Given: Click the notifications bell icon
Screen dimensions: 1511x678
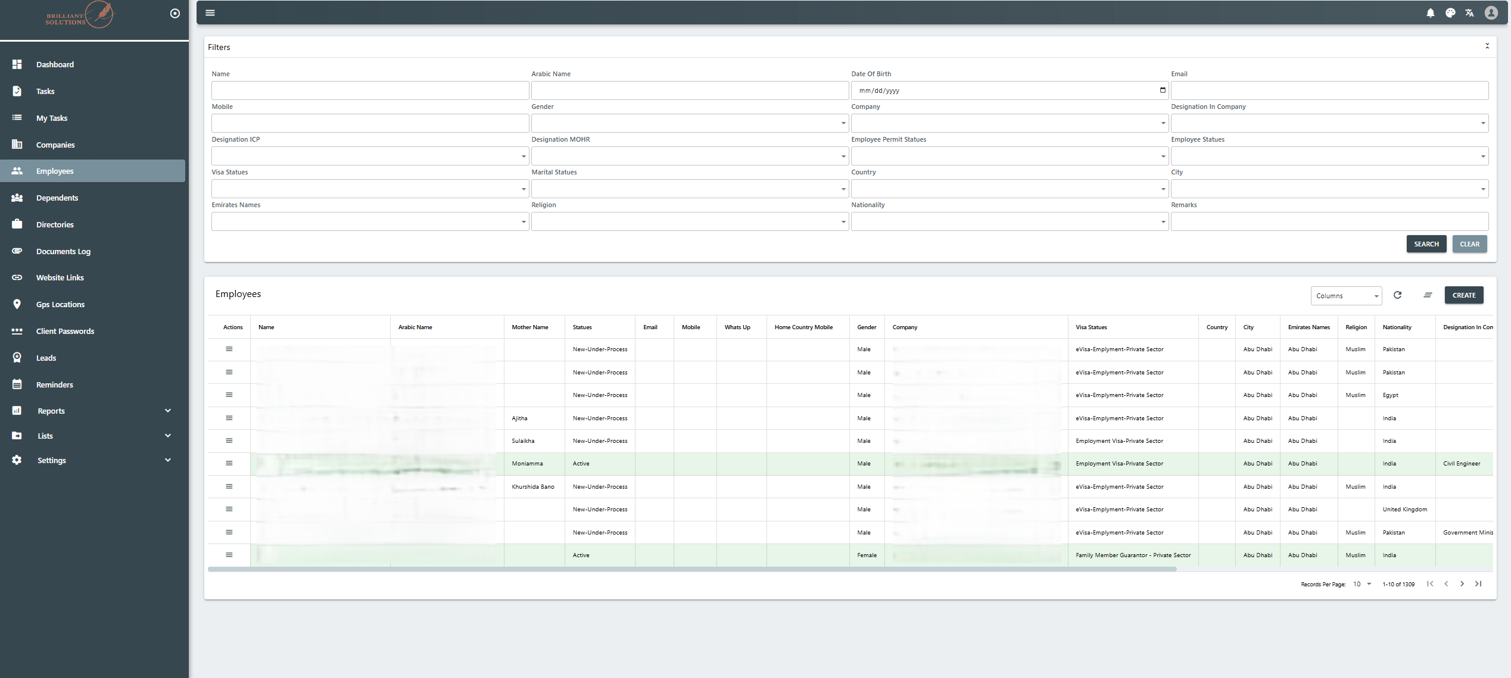Looking at the screenshot, I should point(1430,13).
